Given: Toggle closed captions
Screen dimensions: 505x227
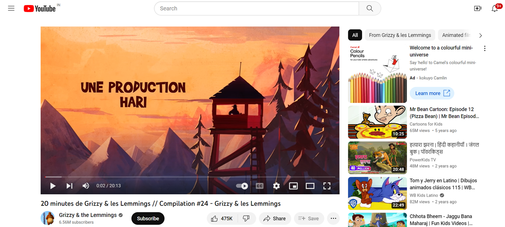Looking at the screenshot, I should 259,186.
